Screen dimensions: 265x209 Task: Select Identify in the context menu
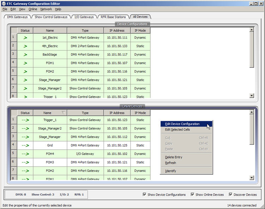coord(170,171)
